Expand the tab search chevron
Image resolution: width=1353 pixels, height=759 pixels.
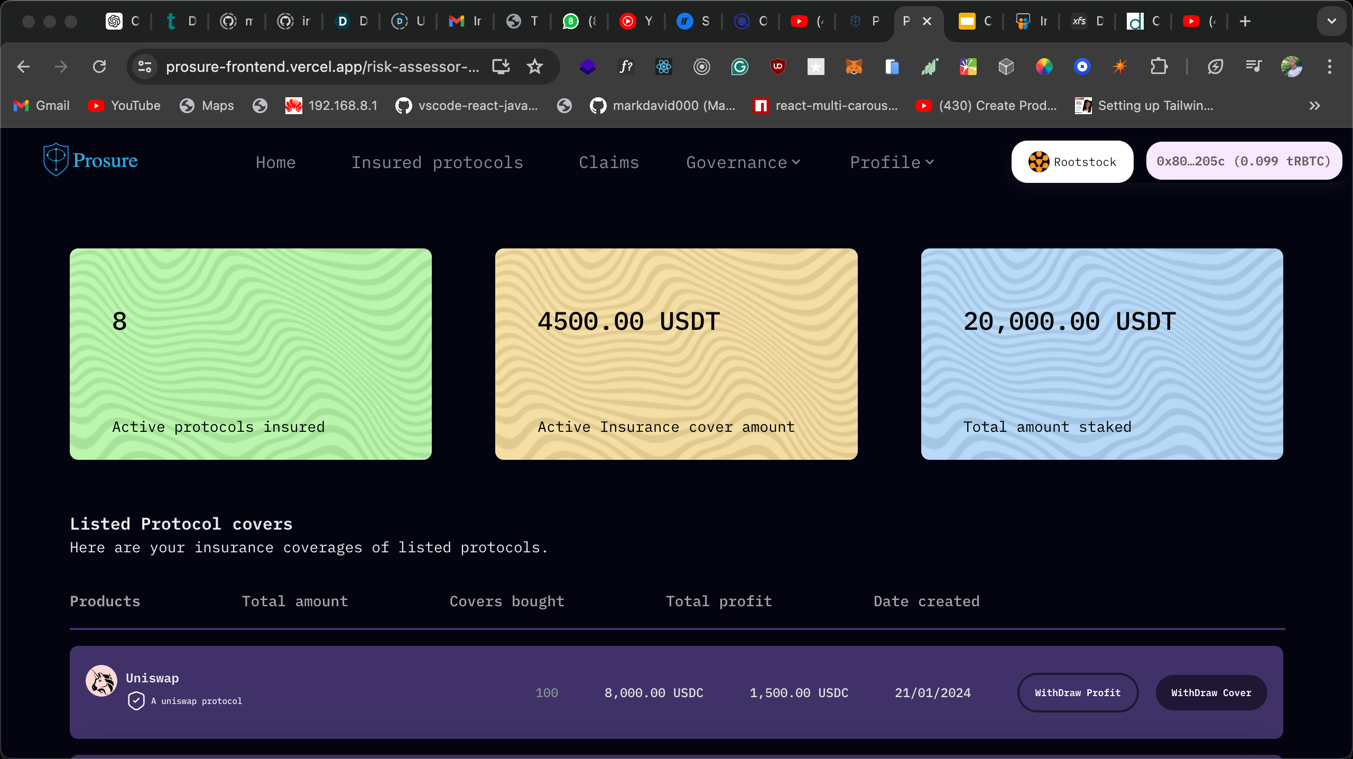1331,21
